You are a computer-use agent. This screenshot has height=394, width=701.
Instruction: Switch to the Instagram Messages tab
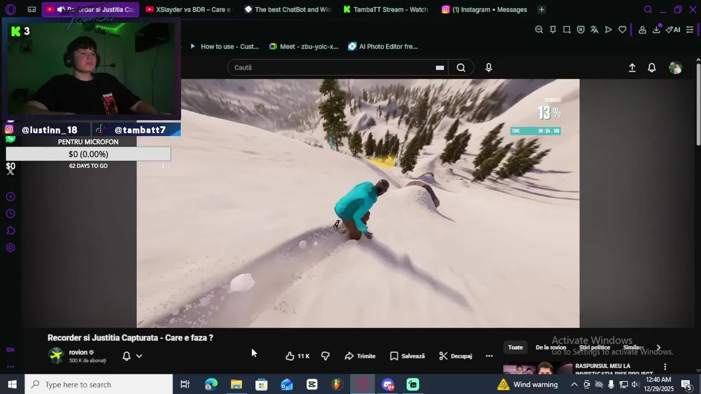click(x=484, y=9)
